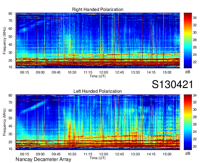Image resolution: width=200 pixels, height=163 pixels.
Task: Click the 34 value on upper color bar
Action: pyautogui.click(x=195, y=18)
